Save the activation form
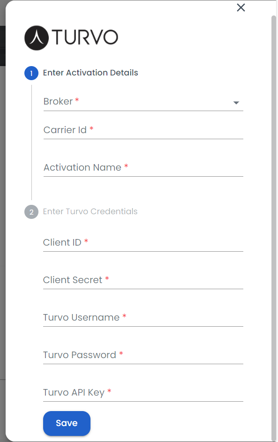 tap(67, 423)
